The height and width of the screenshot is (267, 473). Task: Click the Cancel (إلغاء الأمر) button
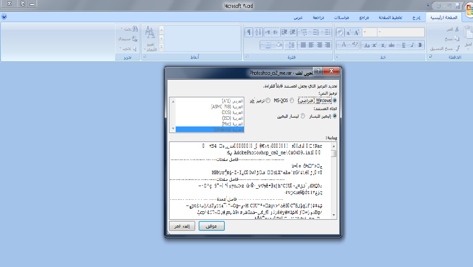182,226
